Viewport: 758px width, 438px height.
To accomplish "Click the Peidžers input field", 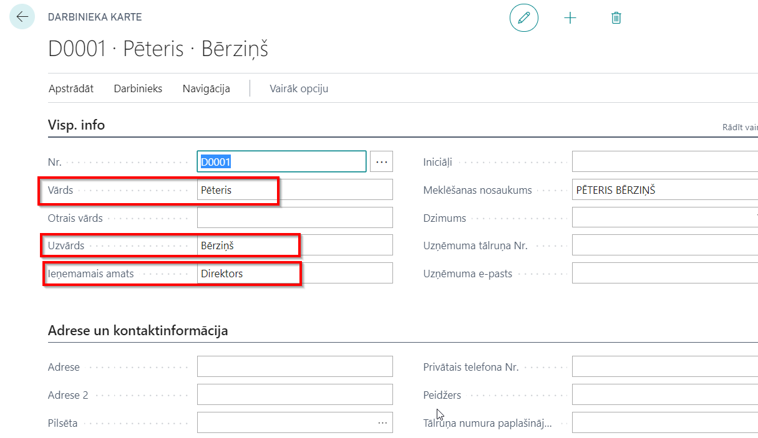I will (x=665, y=394).
